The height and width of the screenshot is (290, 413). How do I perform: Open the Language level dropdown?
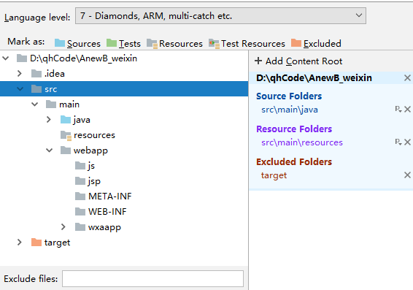pyautogui.click(x=220, y=16)
